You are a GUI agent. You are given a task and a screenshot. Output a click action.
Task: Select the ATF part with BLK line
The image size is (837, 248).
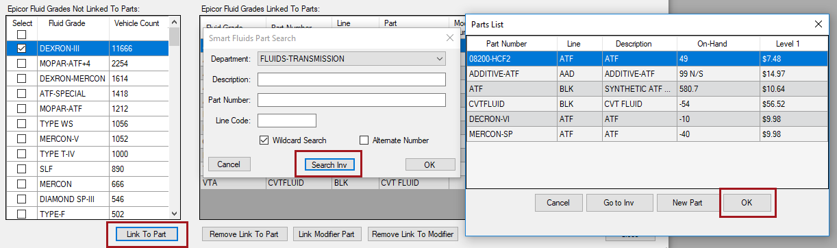click(x=646, y=89)
